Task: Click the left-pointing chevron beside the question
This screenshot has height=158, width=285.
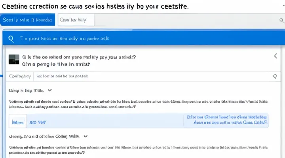Action: point(275,56)
